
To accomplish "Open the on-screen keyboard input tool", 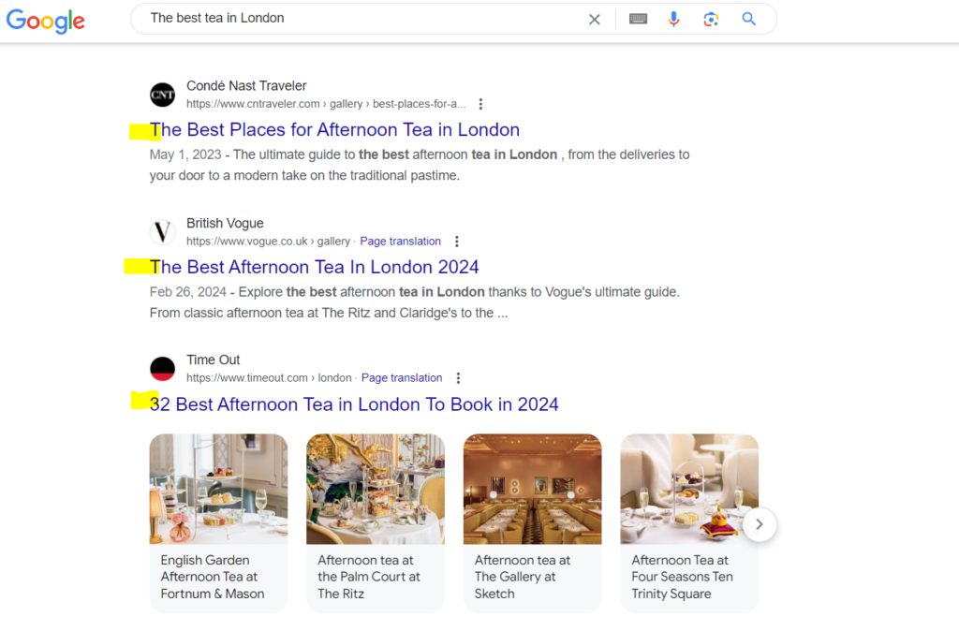I will click(x=639, y=19).
